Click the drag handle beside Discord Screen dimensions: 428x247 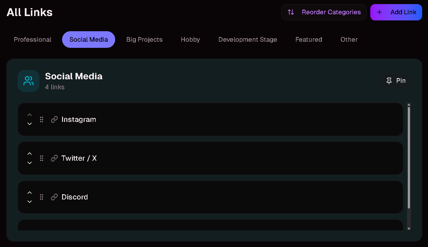[41, 197]
